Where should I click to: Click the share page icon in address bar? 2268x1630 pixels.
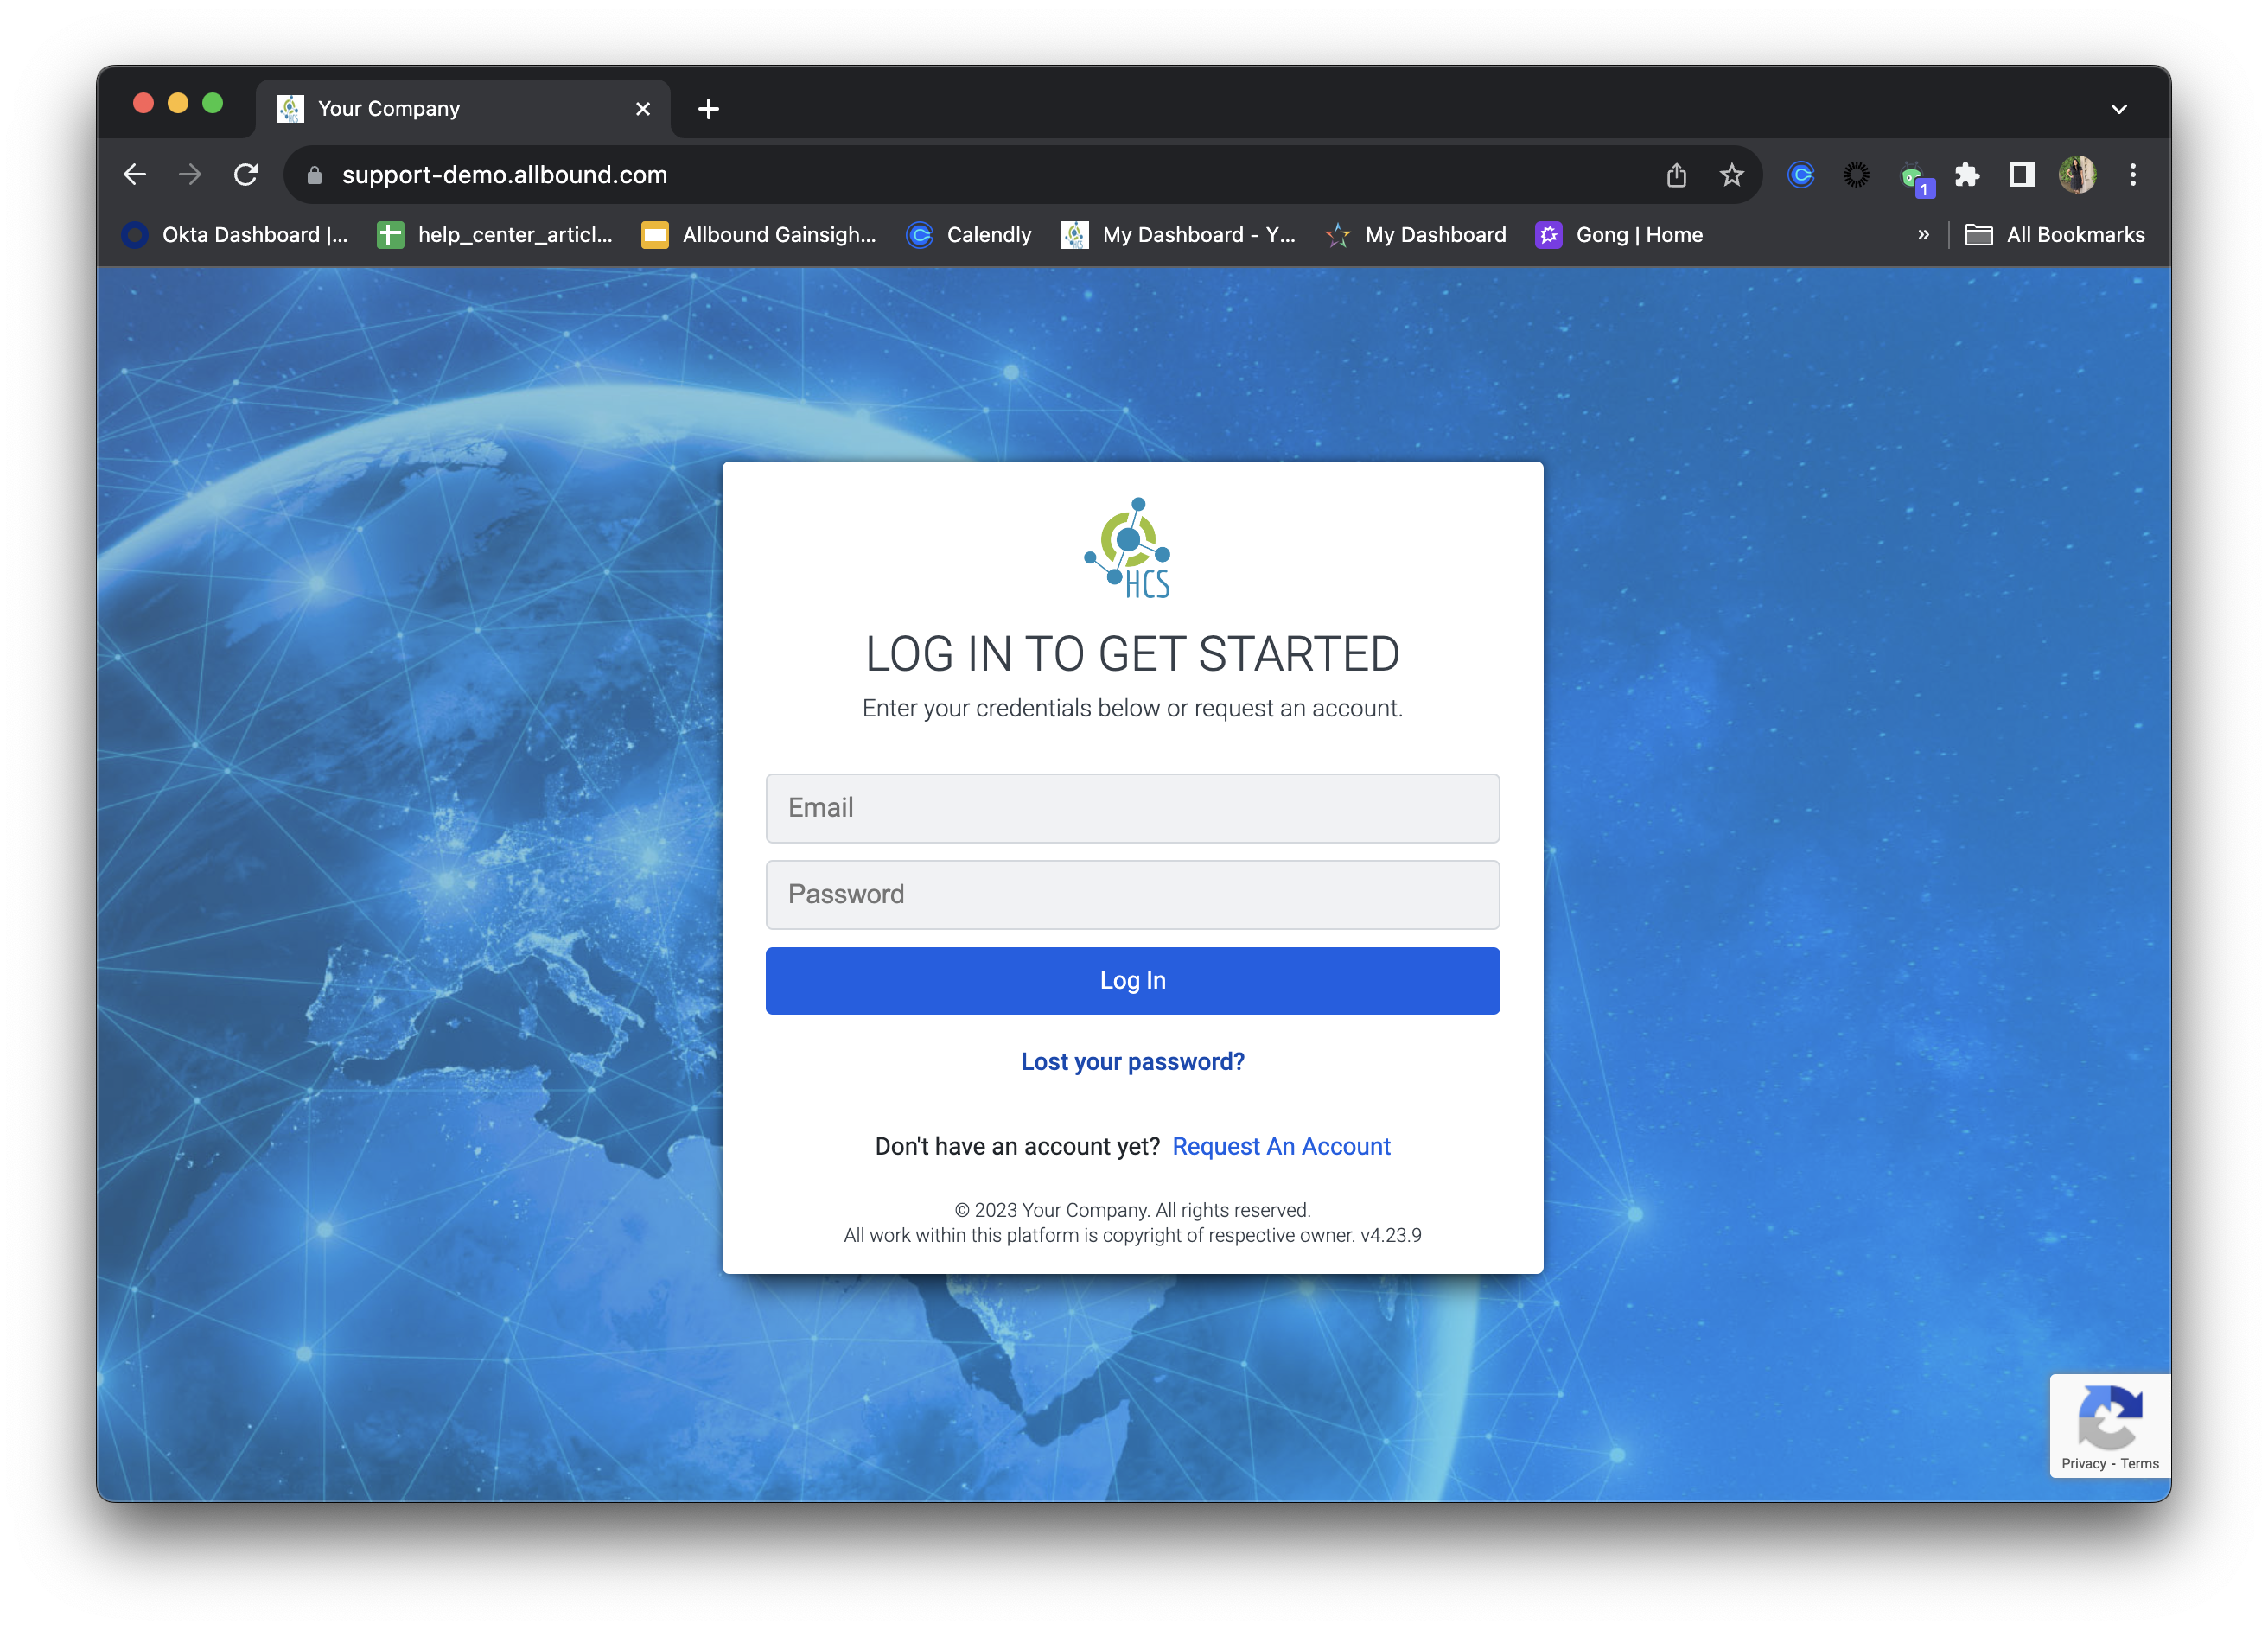coord(1677,175)
